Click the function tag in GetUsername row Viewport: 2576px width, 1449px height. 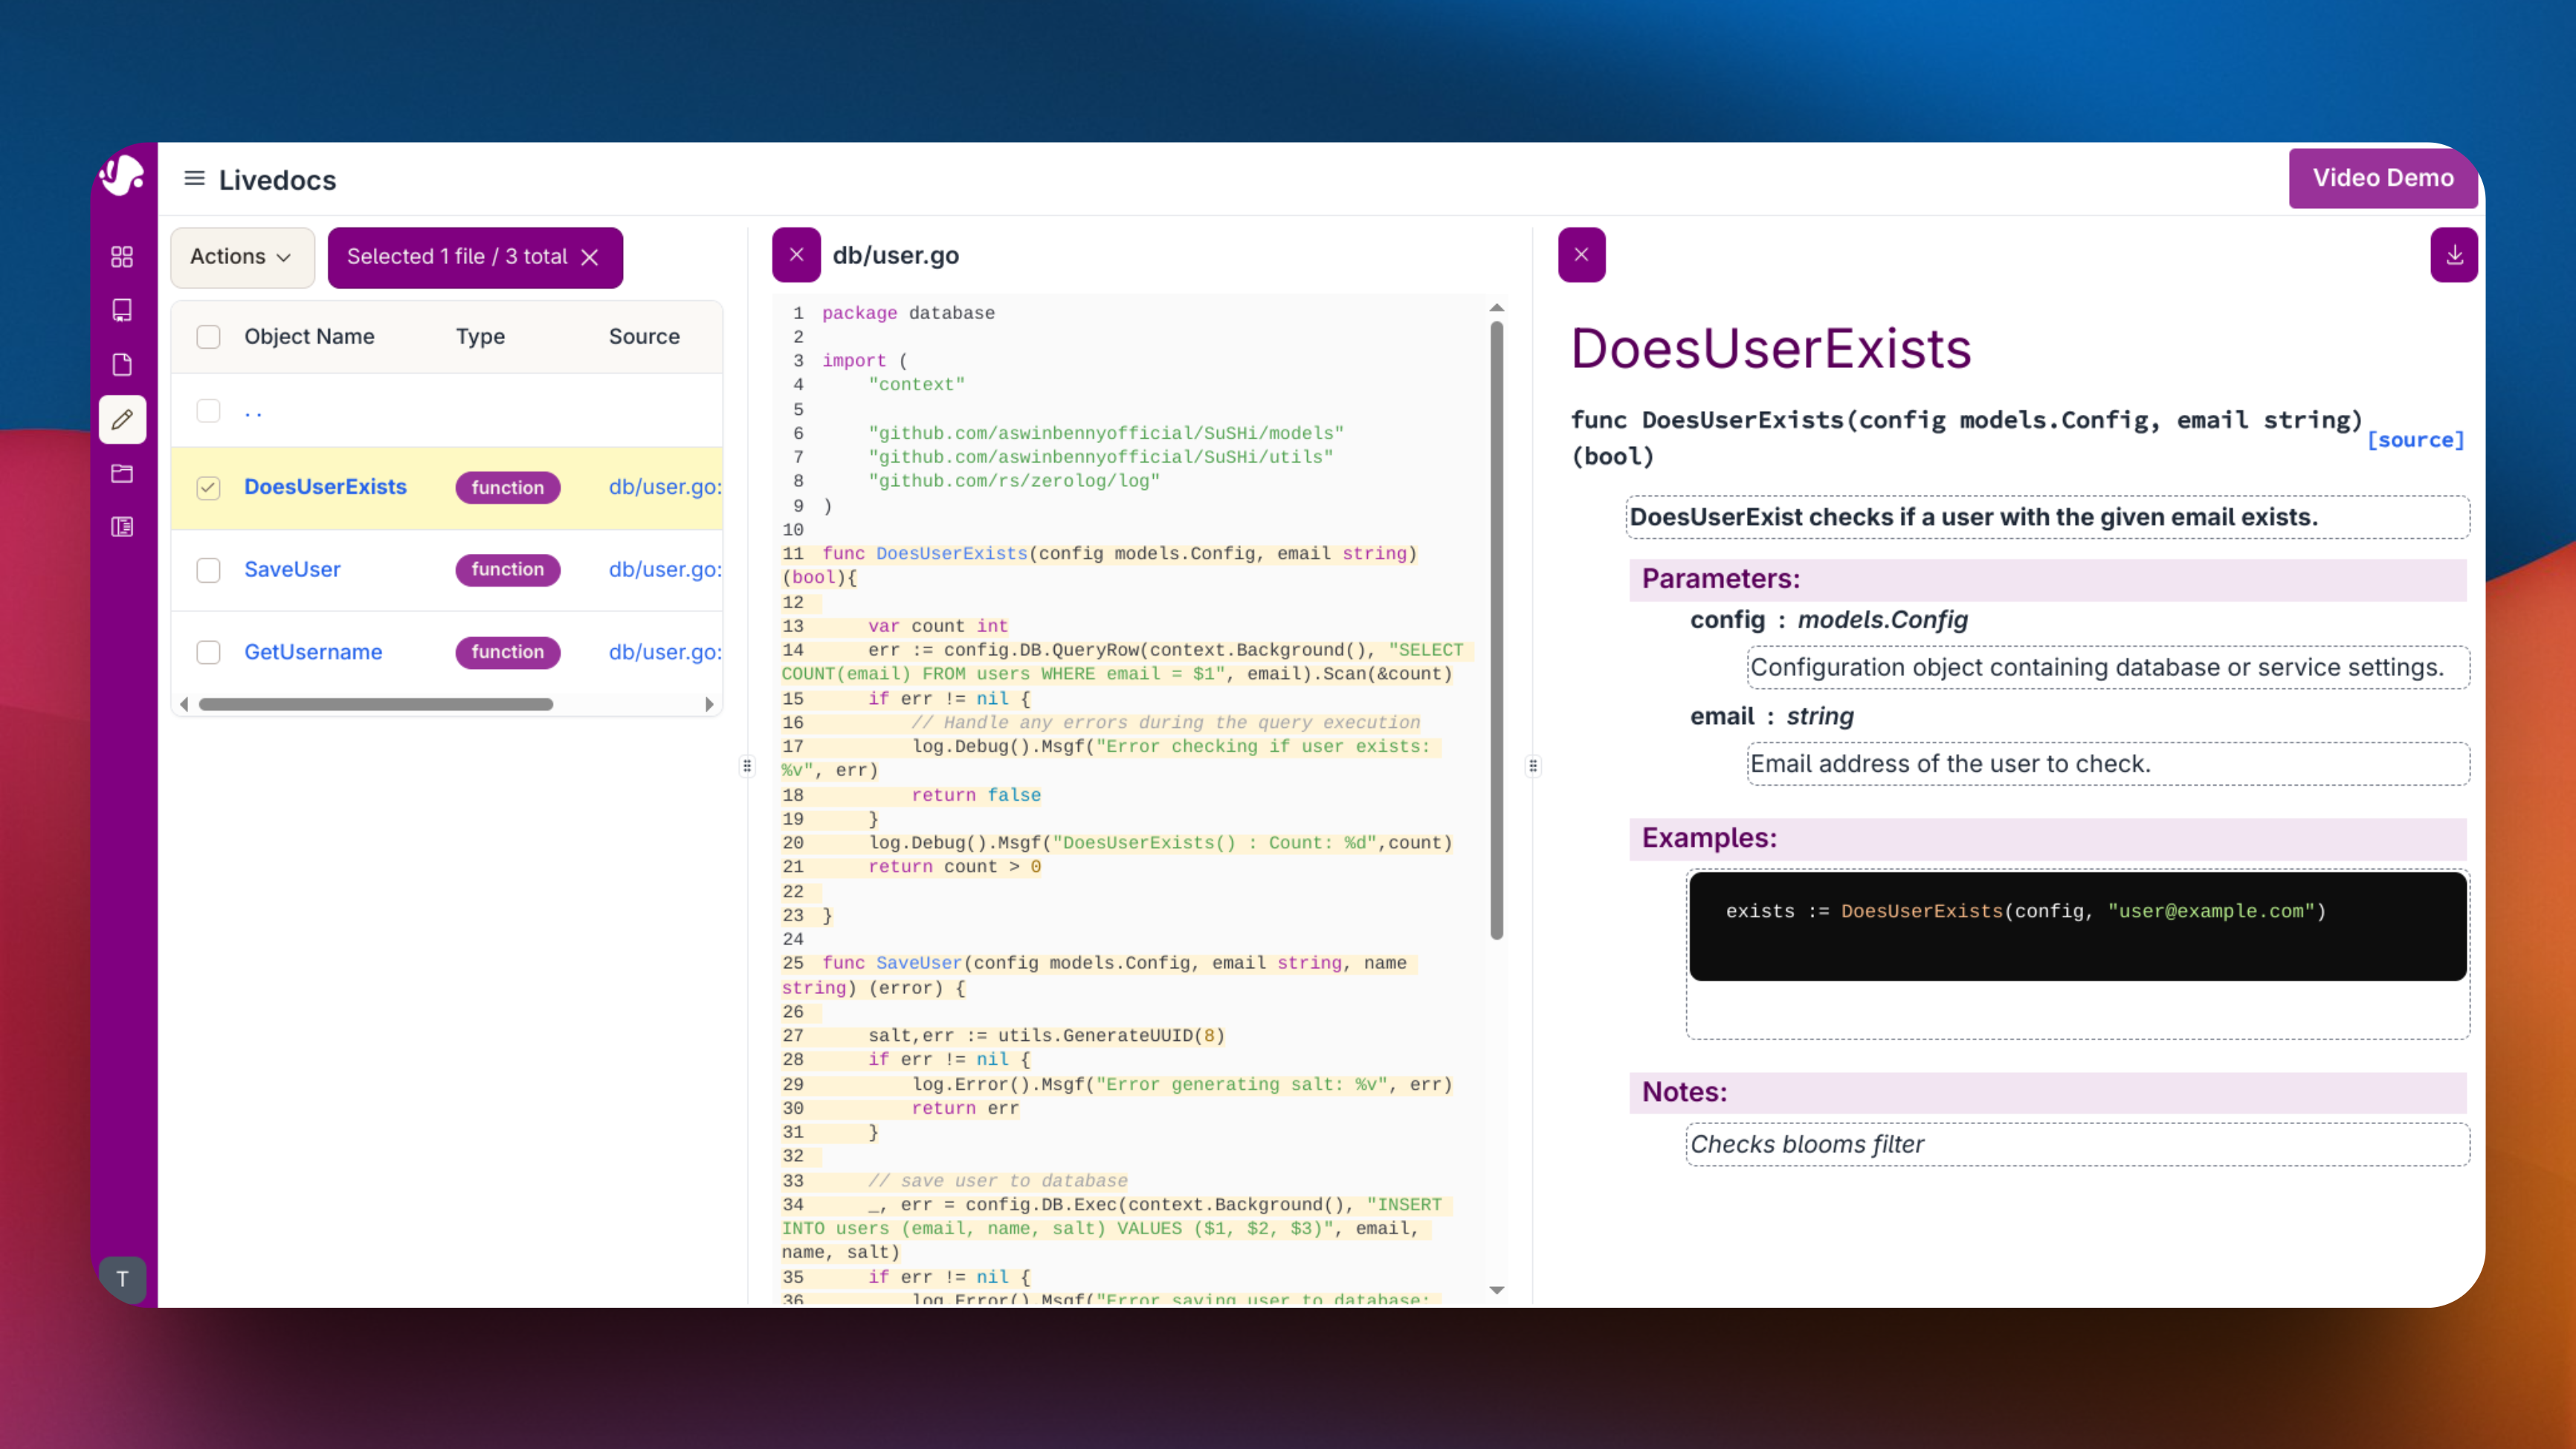508,652
